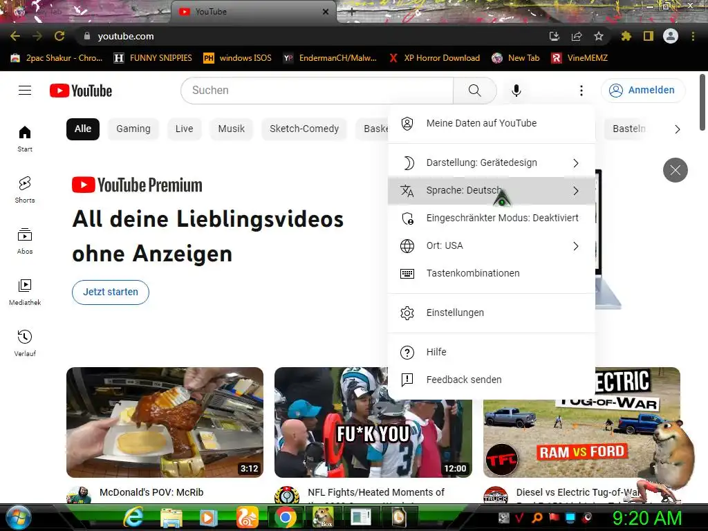Select Feedback senden
The image size is (708, 531).
tap(492, 380)
